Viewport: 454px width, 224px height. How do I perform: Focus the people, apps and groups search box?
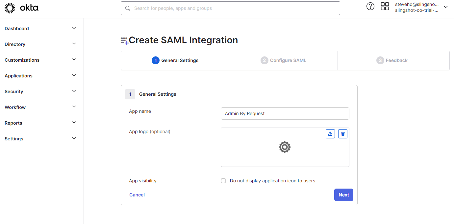point(230,8)
